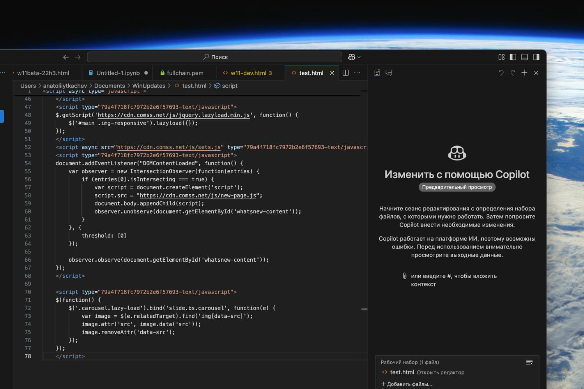Open the sets.js URL link
Viewport: 584px width, 389px height.
[x=169, y=147]
